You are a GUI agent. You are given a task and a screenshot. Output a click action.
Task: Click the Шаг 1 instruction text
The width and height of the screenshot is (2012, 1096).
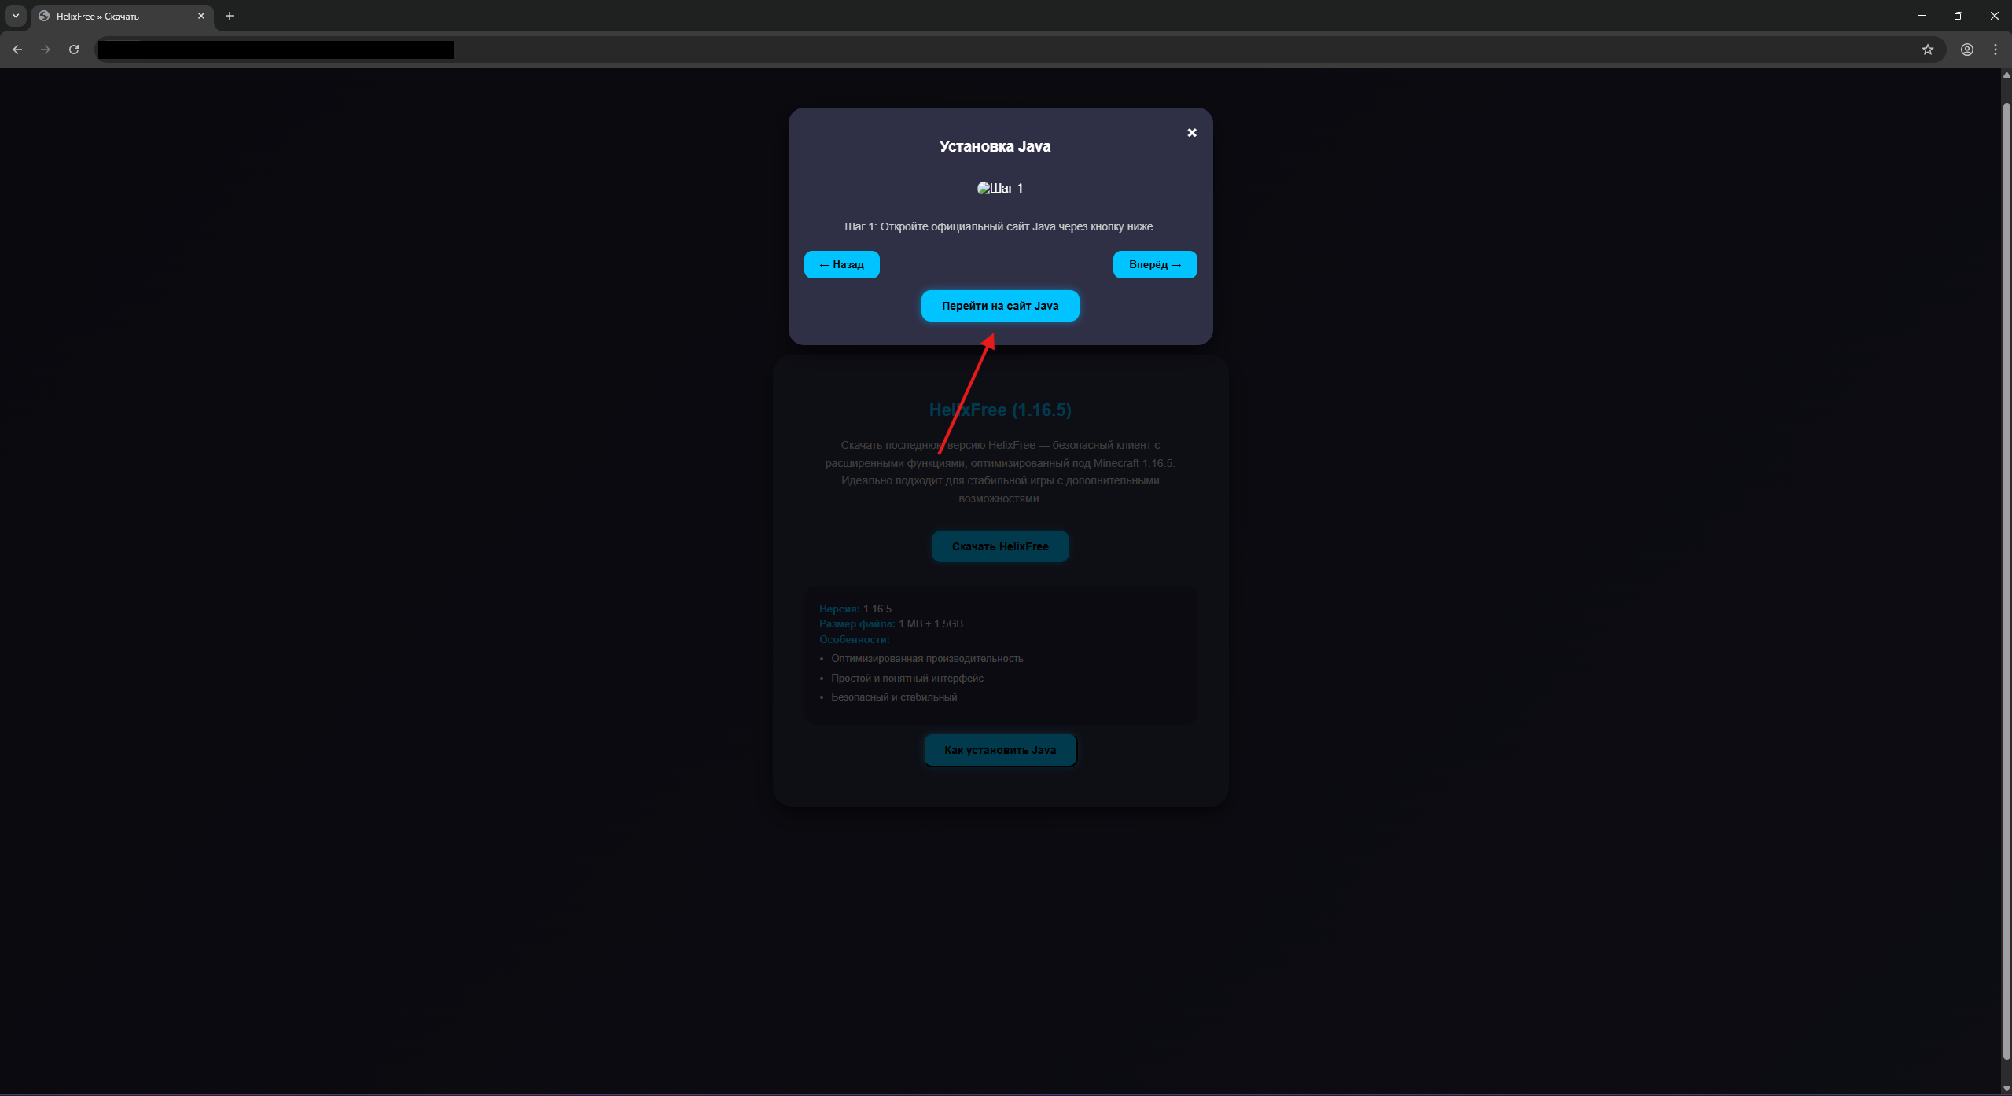tap(999, 226)
